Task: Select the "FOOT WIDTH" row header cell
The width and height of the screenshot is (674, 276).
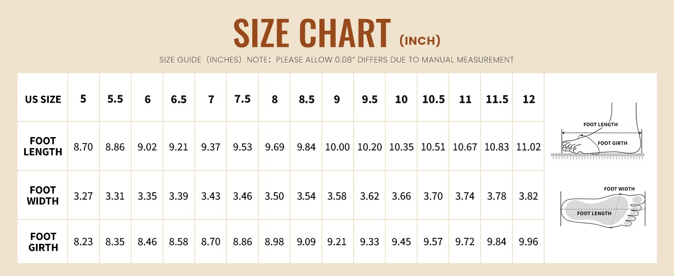Action: pyautogui.click(x=43, y=195)
